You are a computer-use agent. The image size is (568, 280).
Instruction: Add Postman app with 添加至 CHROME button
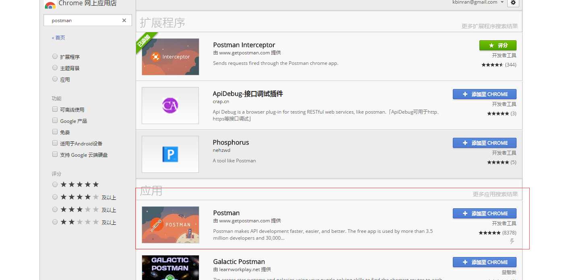tap(485, 214)
